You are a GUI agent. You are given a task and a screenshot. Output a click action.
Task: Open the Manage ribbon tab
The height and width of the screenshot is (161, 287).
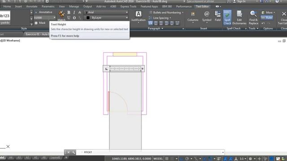tap(74, 6)
